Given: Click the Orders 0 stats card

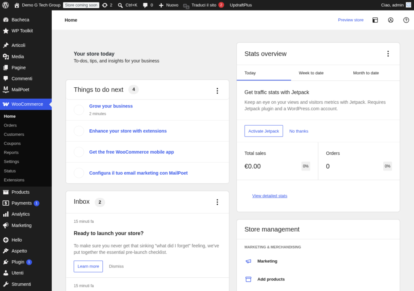Looking at the screenshot, I should 359,161.
